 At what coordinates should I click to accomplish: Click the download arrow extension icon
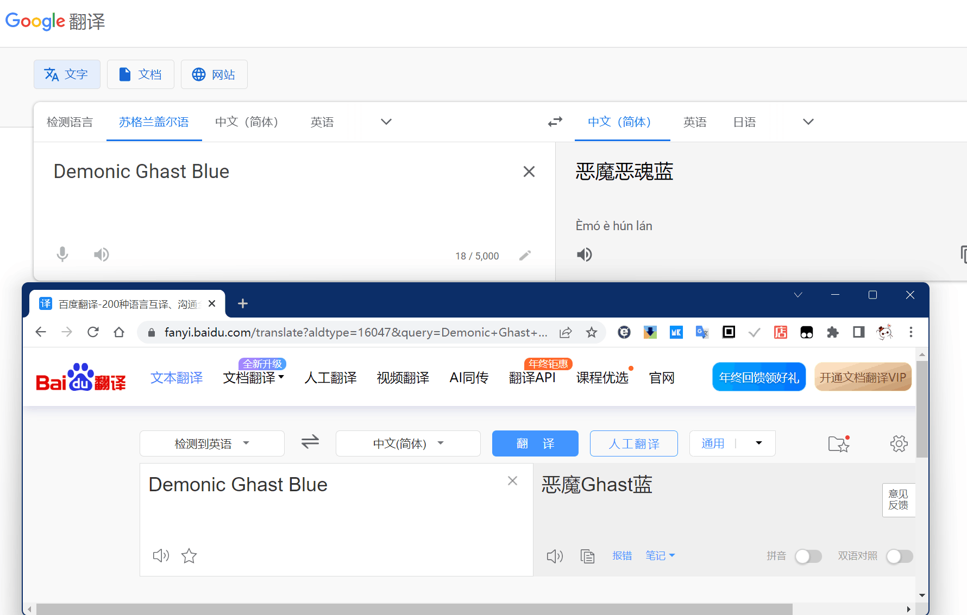(x=650, y=332)
